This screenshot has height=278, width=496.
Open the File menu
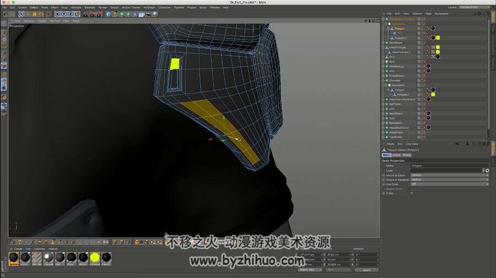[x=4, y=7]
